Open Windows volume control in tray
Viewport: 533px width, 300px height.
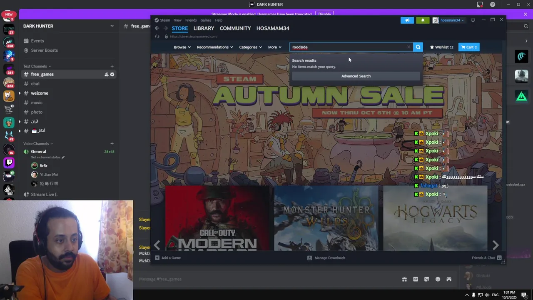(487, 295)
